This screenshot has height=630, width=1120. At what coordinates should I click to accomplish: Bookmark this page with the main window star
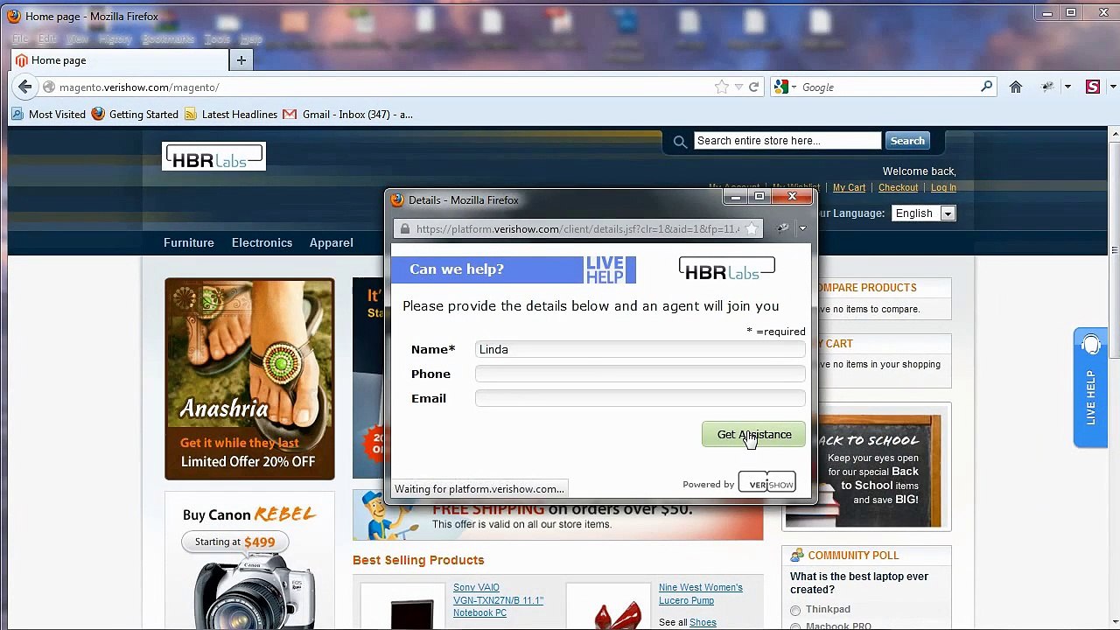click(x=721, y=87)
